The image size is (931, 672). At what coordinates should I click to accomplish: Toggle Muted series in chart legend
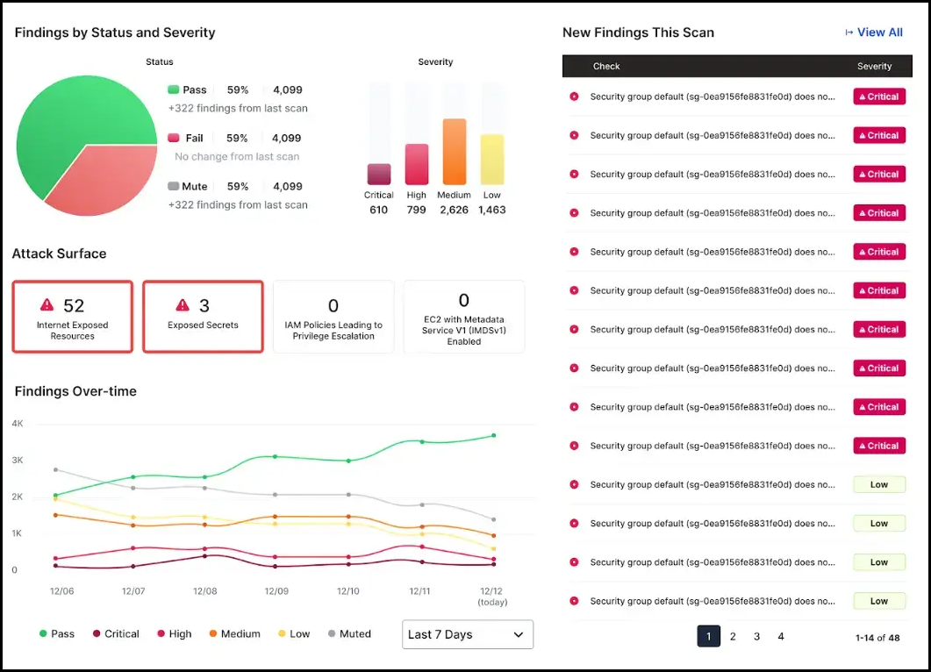pyautogui.click(x=349, y=633)
